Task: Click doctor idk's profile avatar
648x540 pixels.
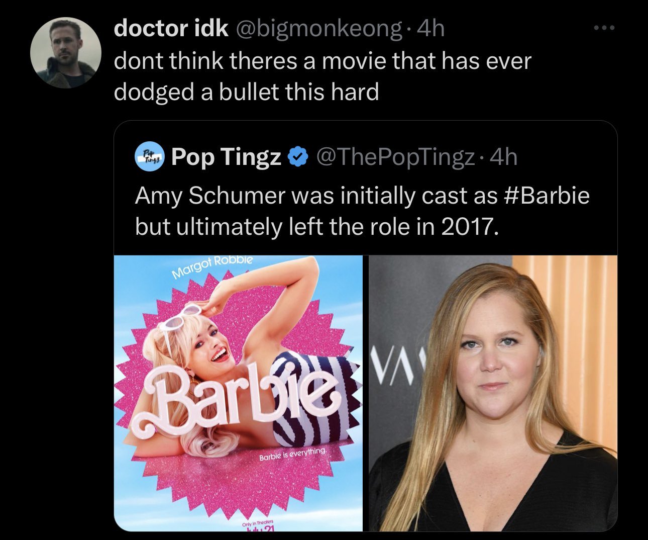Action: [x=66, y=53]
